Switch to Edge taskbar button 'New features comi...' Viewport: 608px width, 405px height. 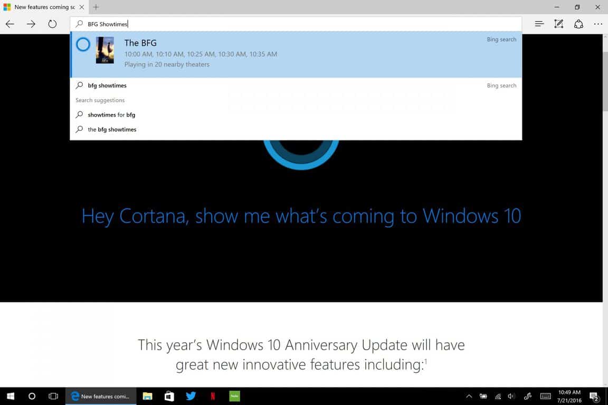101,396
